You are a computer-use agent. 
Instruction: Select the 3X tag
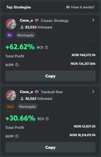[9, 35]
